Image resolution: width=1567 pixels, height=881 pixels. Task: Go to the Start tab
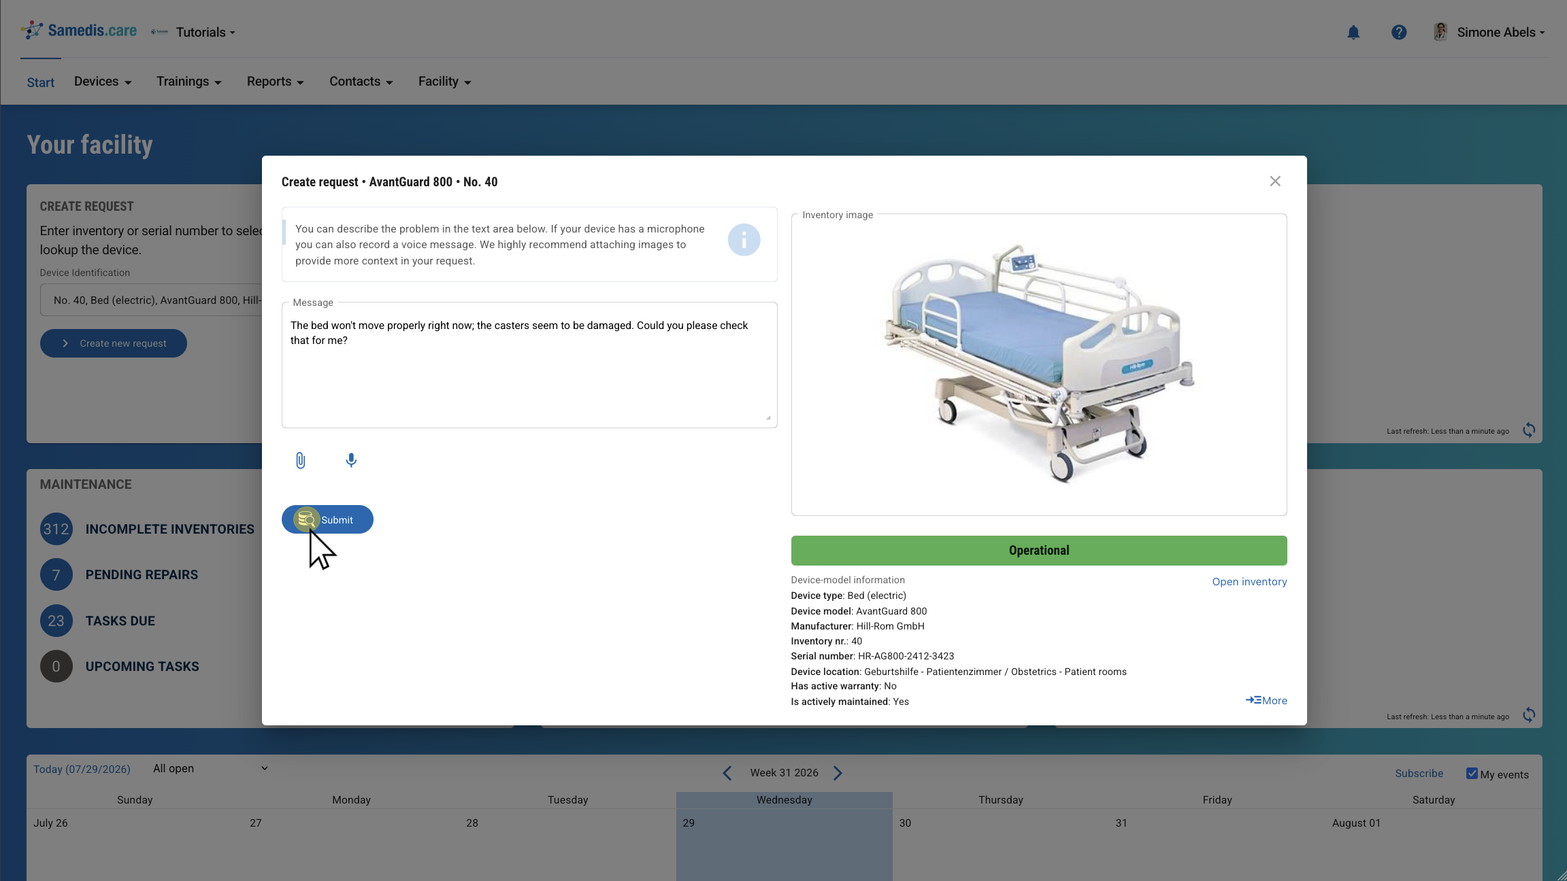[41, 82]
